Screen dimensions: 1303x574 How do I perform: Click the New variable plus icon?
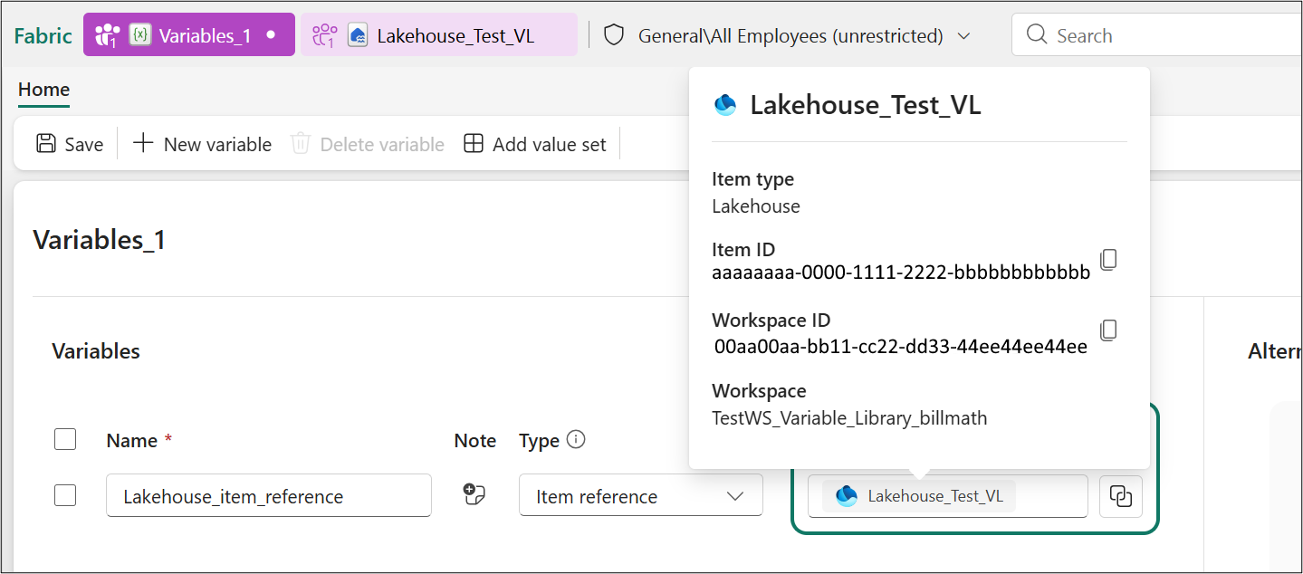pos(143,144)
